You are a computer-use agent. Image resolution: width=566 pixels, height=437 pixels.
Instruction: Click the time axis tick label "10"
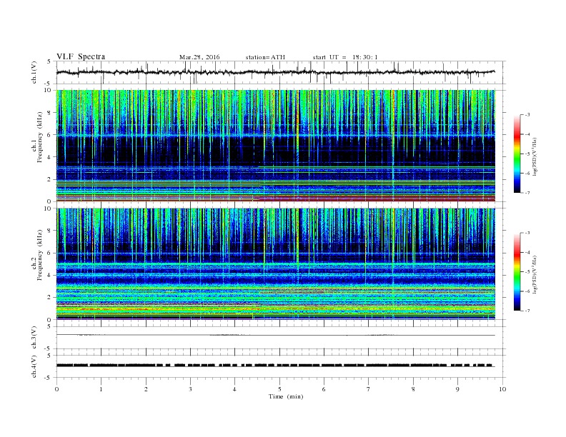click(x=502, y=389)
